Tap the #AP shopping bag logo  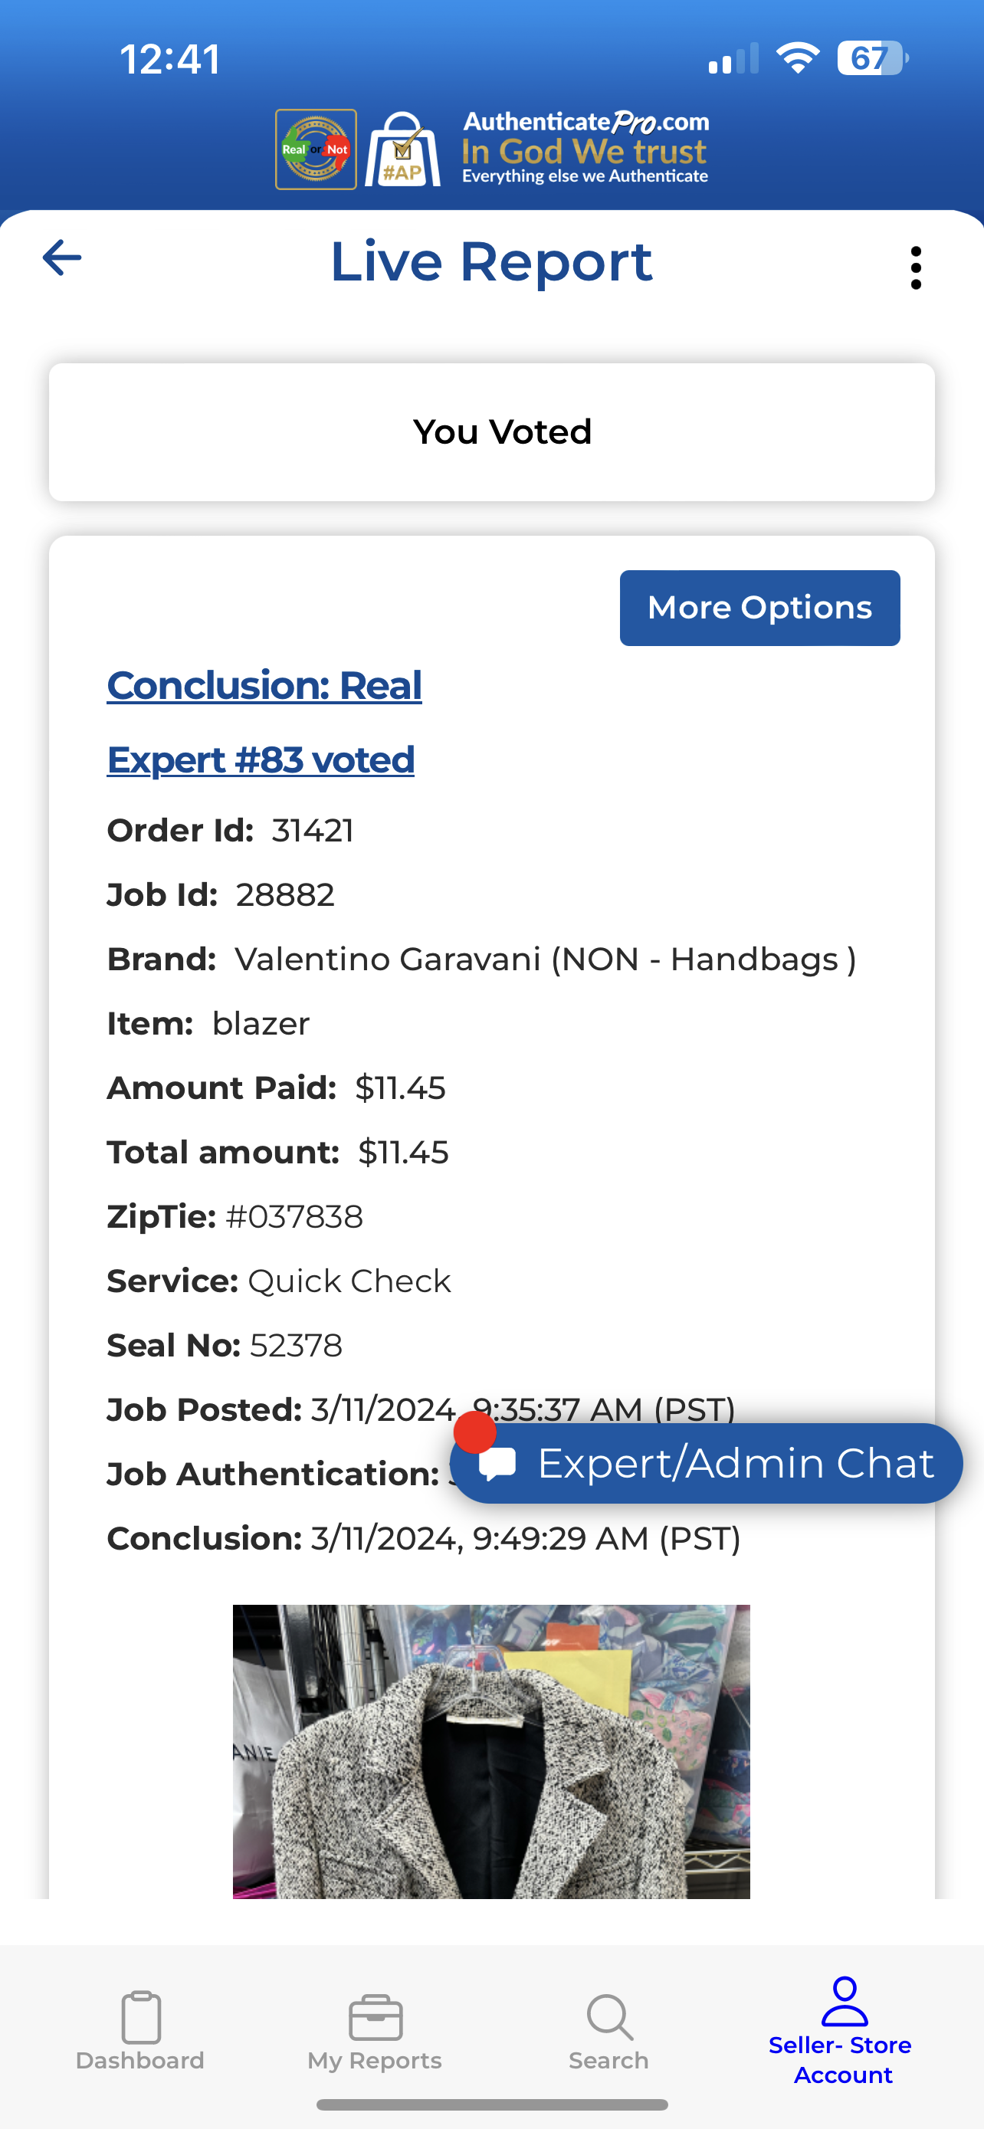click(403, 149)
